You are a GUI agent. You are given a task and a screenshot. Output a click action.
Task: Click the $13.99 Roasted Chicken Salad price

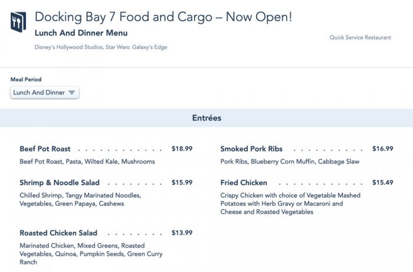pos(182,233)
